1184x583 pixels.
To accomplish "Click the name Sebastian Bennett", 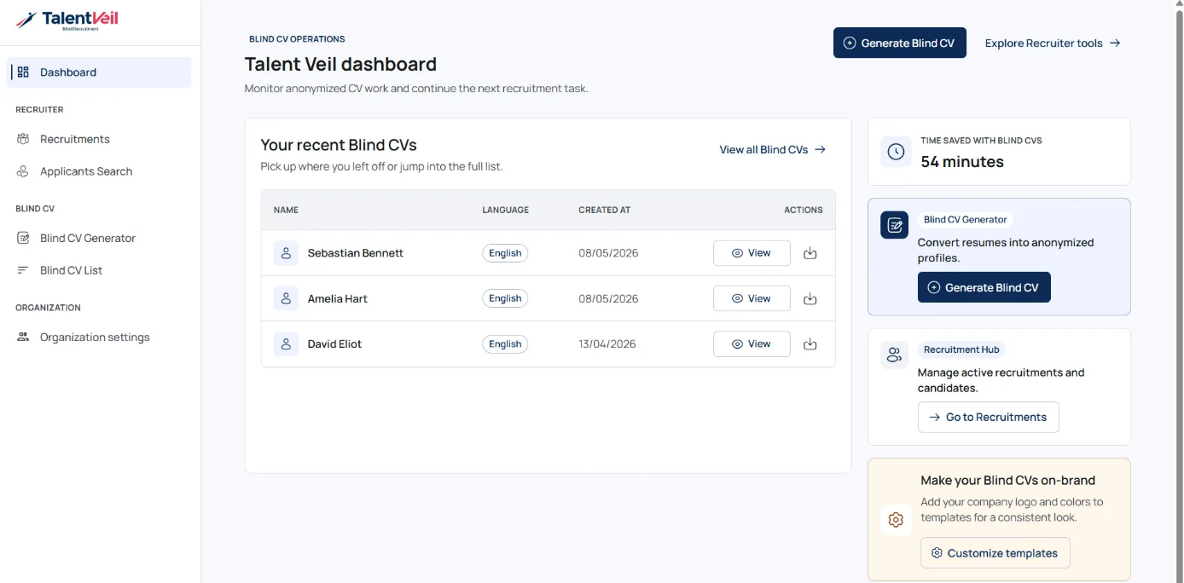I will point(356,253).
